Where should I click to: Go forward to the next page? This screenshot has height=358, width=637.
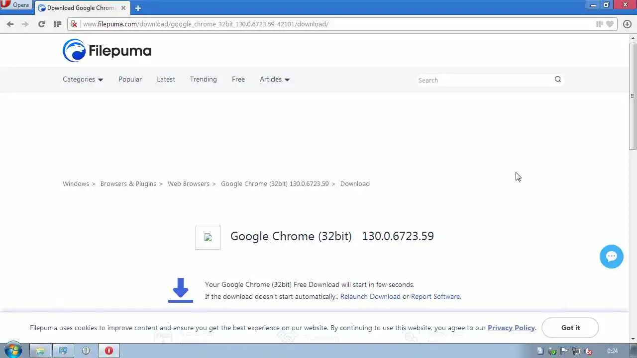tap(25, 24)
